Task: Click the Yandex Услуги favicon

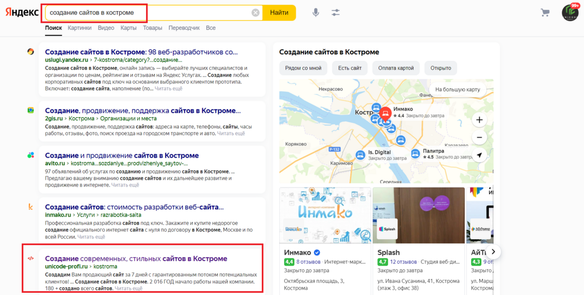Action: [x=31, y=52]
